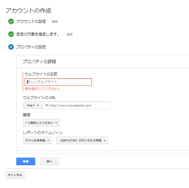Image resolution: width=189 pixels, height=188 pixels.
Task: Click the 前へ back button
Action: tap(49, 161)
